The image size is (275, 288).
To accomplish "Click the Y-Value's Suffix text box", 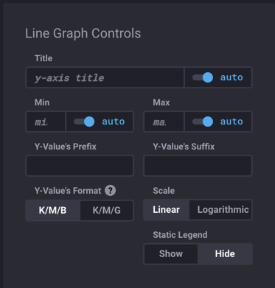I will 198,166.
